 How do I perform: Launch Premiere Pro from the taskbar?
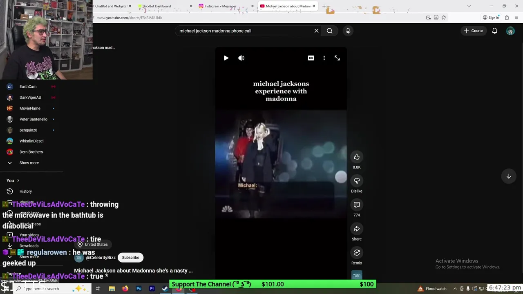(152, 289)
